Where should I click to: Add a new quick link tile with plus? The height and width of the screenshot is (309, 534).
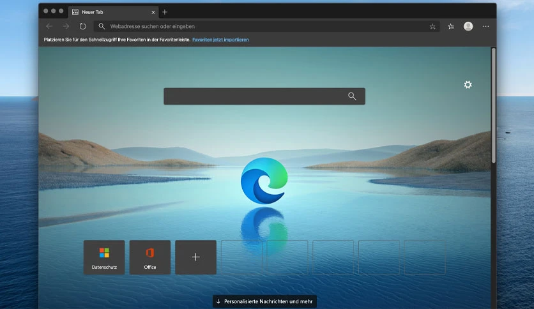coord(196,257)
